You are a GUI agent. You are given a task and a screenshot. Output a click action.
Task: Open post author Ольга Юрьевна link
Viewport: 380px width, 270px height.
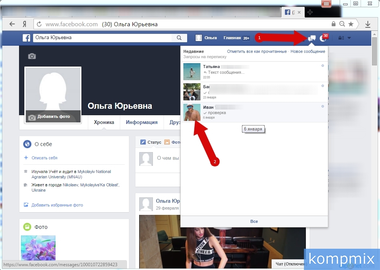click(x=168, y=201)
